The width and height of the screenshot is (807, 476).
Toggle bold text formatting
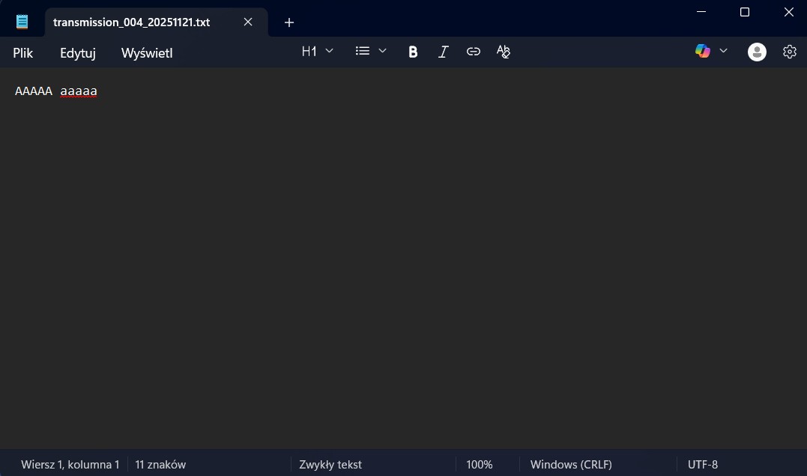pos(413,52)
